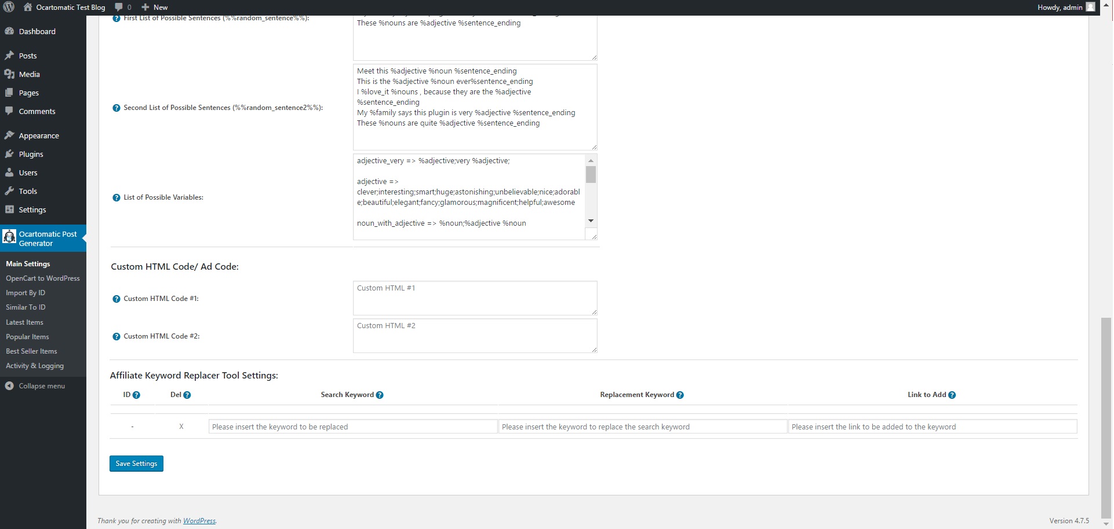Click the variables textarea scroll down arrow
Screen dimensions: 1114x529
coord(591,221)
